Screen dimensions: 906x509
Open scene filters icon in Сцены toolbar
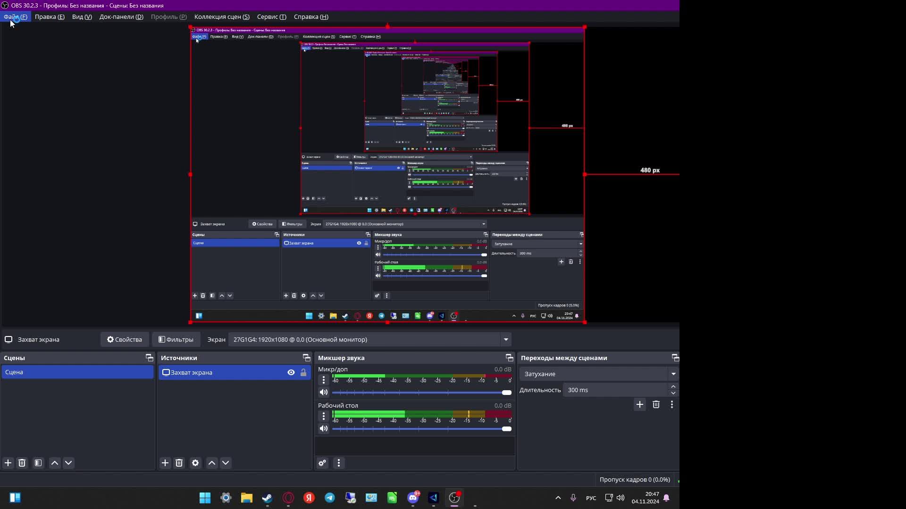[x=38, y=463]
